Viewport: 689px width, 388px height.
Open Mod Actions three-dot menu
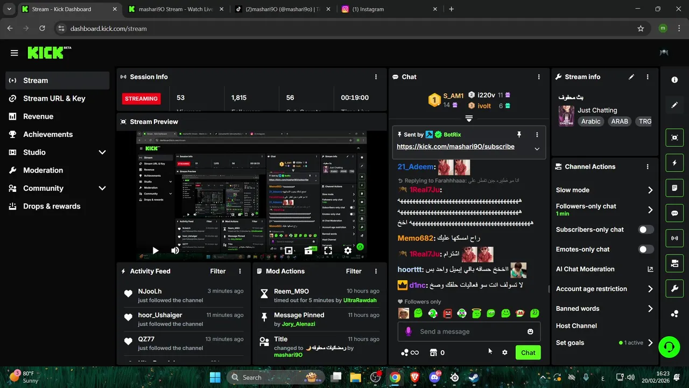[x=376, y=272]
